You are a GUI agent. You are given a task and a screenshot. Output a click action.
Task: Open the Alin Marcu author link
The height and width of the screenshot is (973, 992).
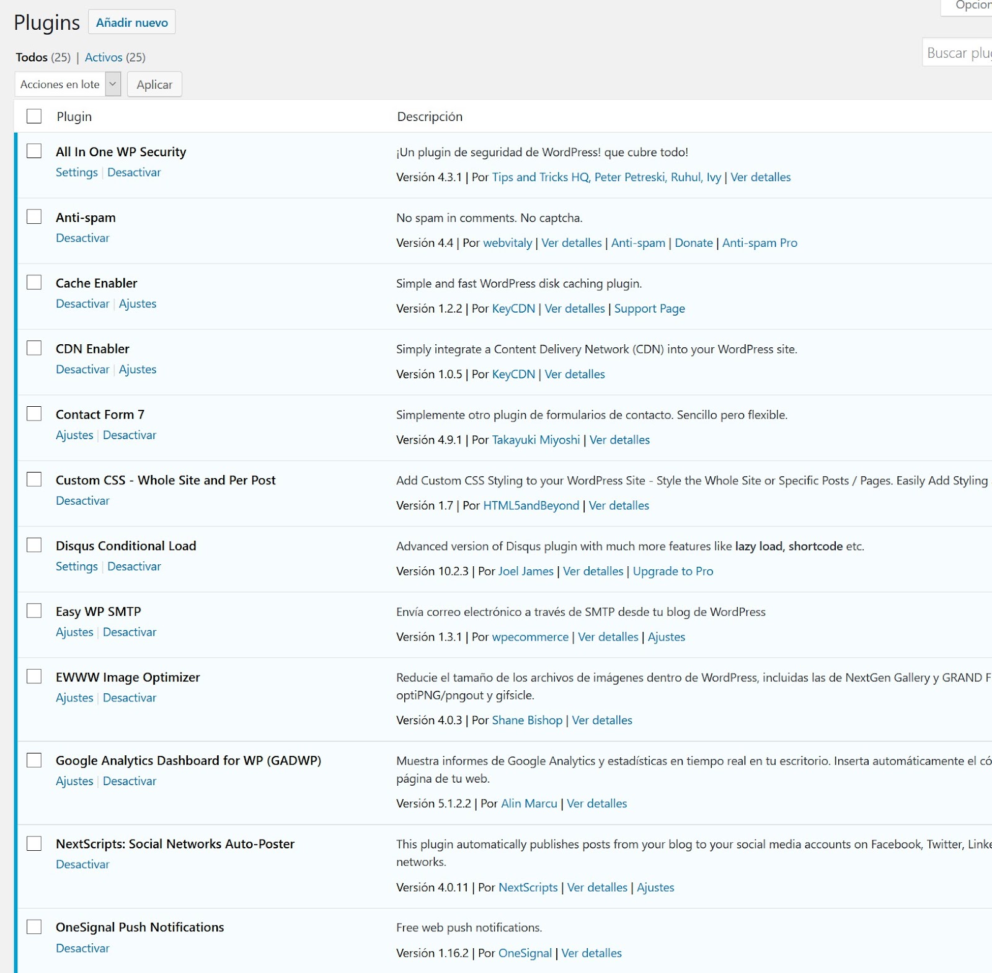click(x=529, y=804)
